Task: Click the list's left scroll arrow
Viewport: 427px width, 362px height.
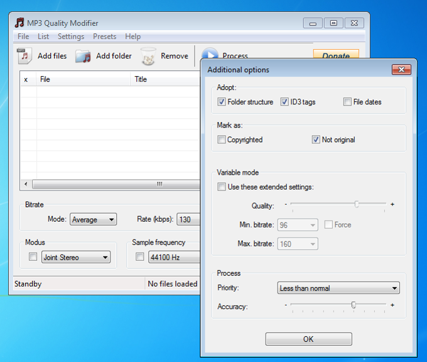Action: 26,184
